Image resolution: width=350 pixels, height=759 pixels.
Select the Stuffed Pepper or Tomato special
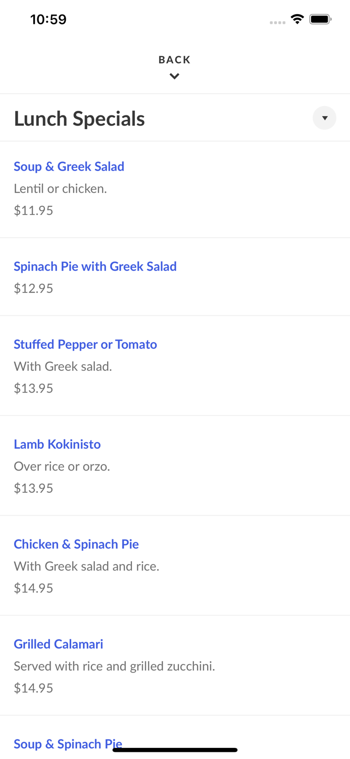click(x=85, y=344)
